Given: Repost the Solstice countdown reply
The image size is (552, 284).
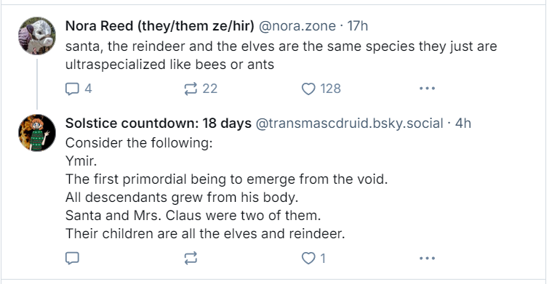Looking at the screenshot, I should click(191, 259).
